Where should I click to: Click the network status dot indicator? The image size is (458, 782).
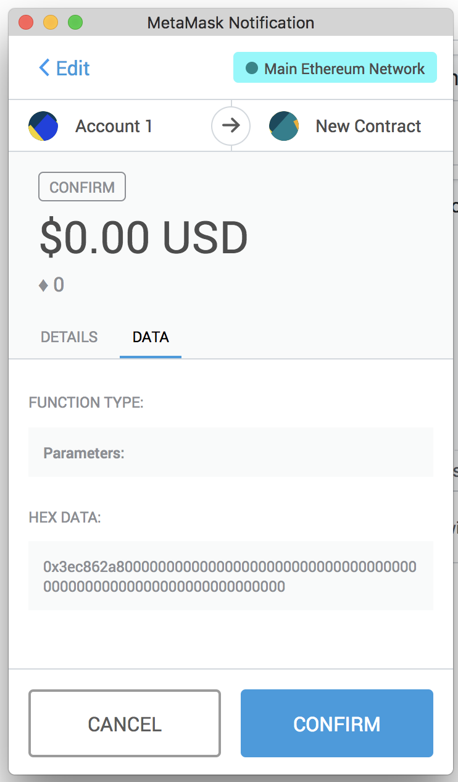click(251, 69)
